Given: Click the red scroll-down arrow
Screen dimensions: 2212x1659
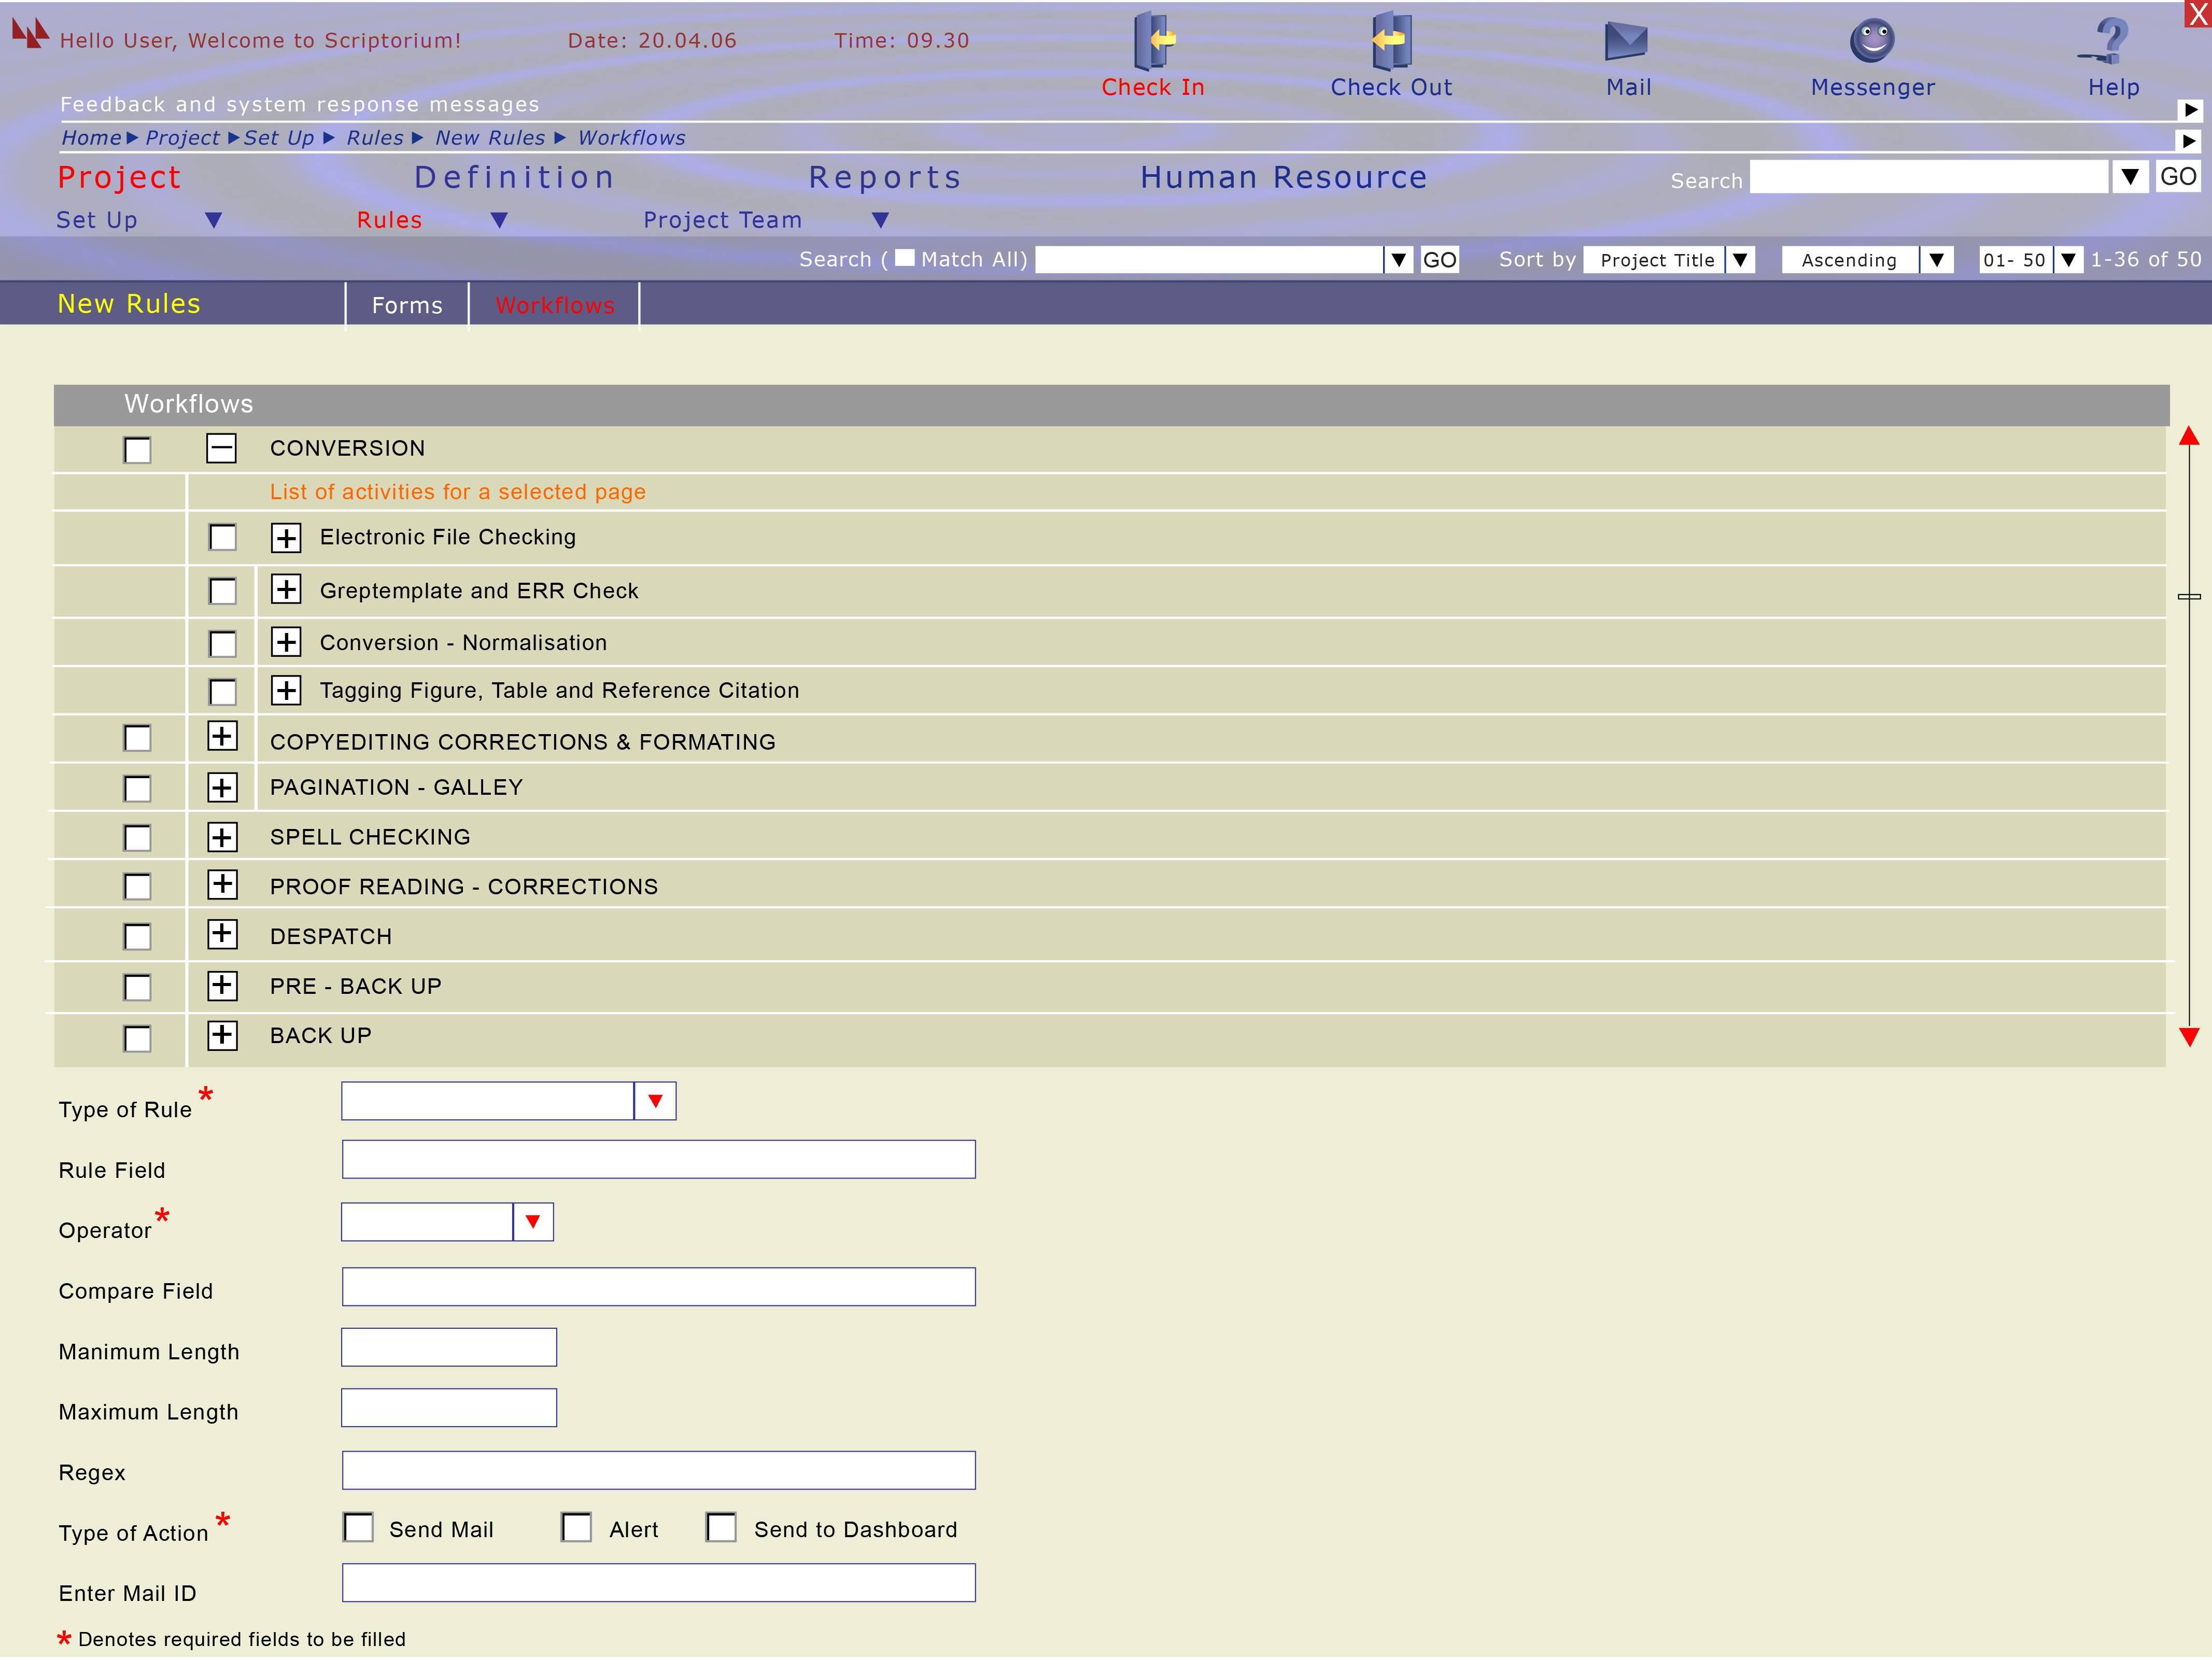Looking at the screenshot, I should [x=2189, y=1037].
